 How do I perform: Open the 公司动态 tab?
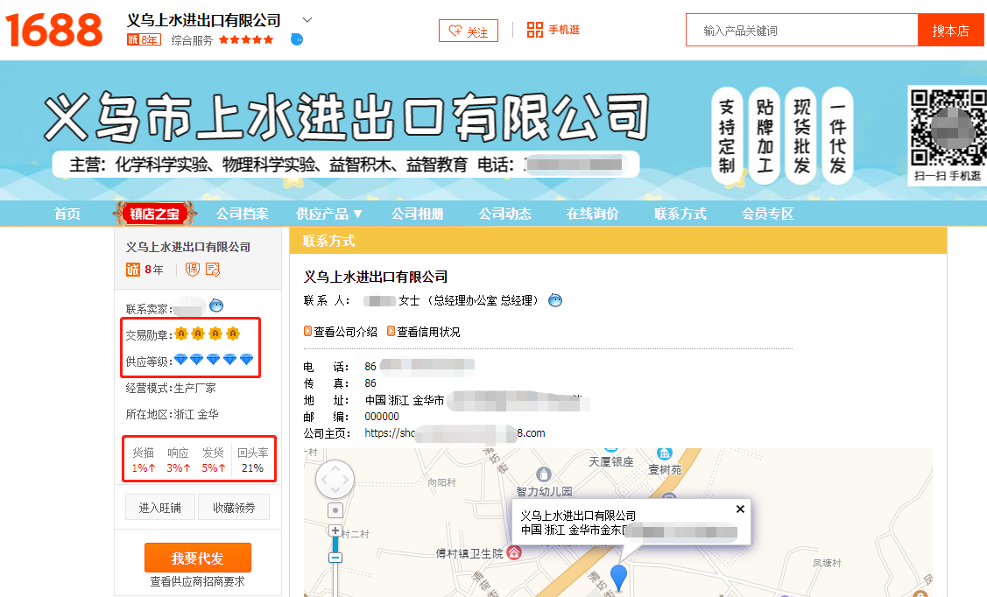pos(504,214)
